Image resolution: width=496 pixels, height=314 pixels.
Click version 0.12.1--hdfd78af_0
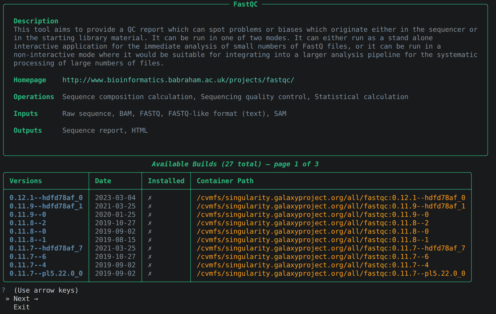click(46, 198)
